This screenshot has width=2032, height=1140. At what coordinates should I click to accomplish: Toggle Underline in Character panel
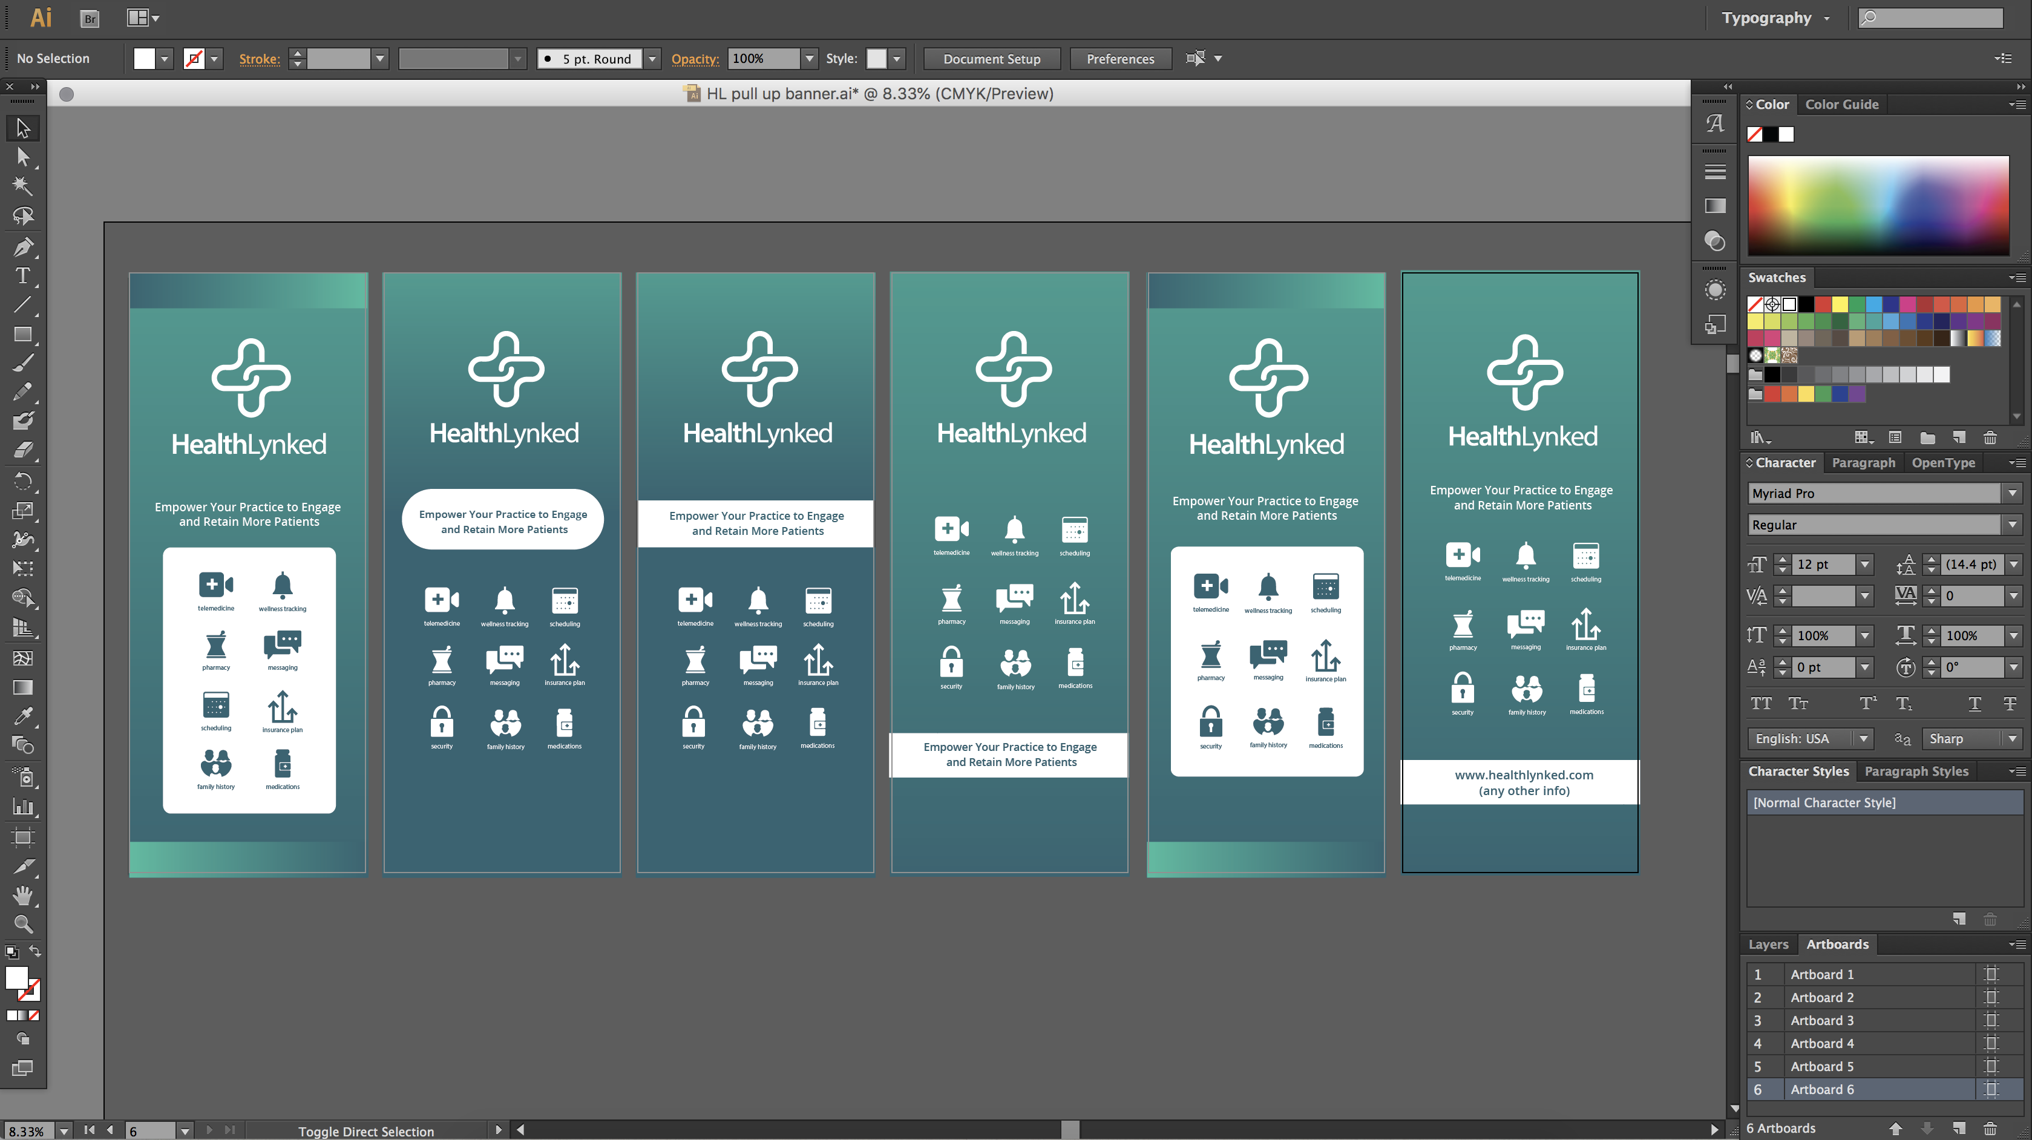click(x=1975, y=703)
